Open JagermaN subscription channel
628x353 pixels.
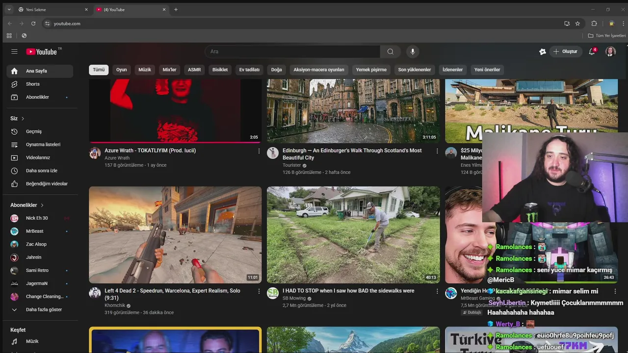[x=40, y=283]
